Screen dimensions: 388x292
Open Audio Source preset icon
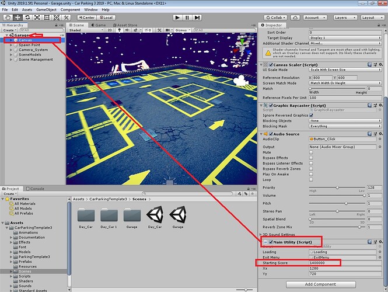click(375, 134)
